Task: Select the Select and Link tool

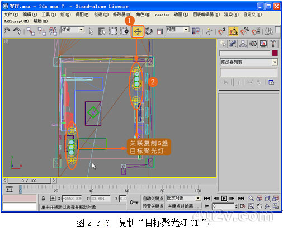Action: pos(30,31)
